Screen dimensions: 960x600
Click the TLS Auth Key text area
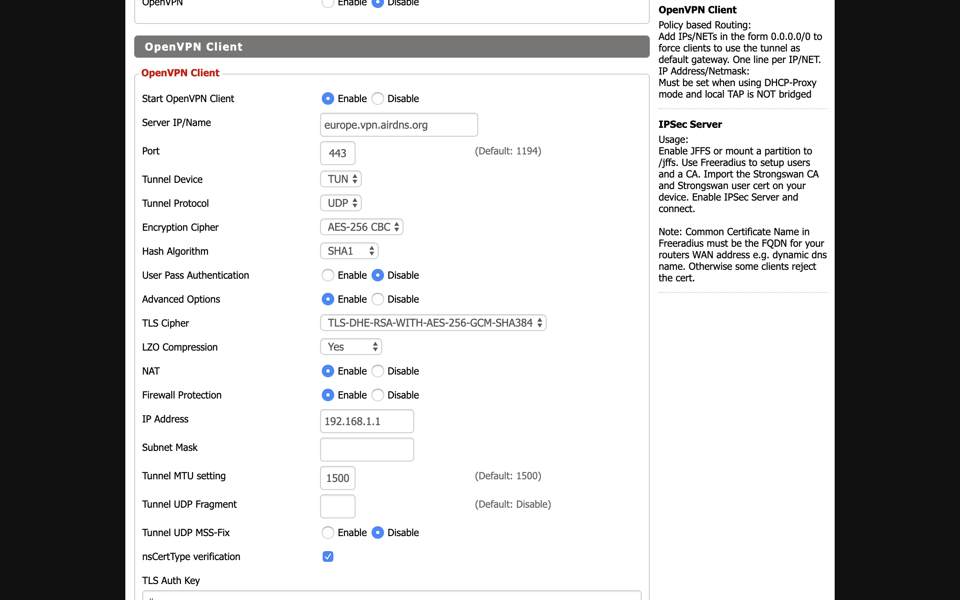point(392,595)
